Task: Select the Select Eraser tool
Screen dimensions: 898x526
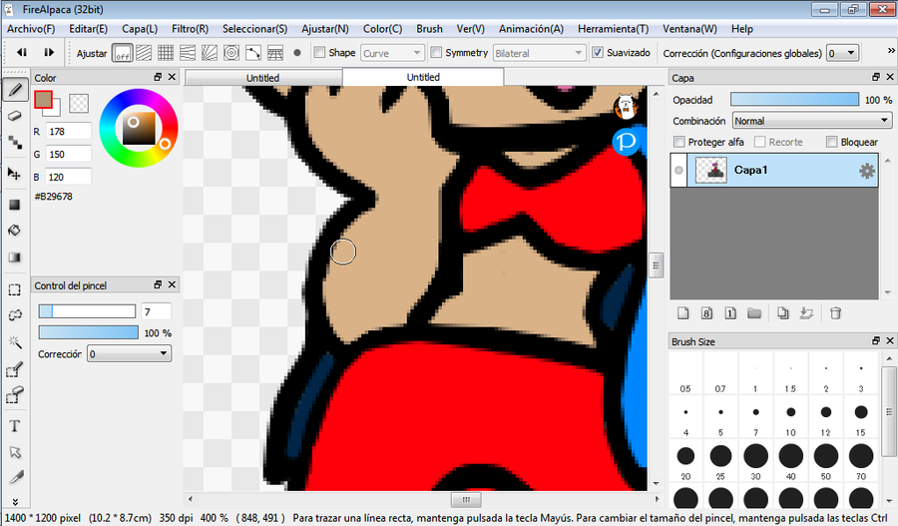Action: 15,395
